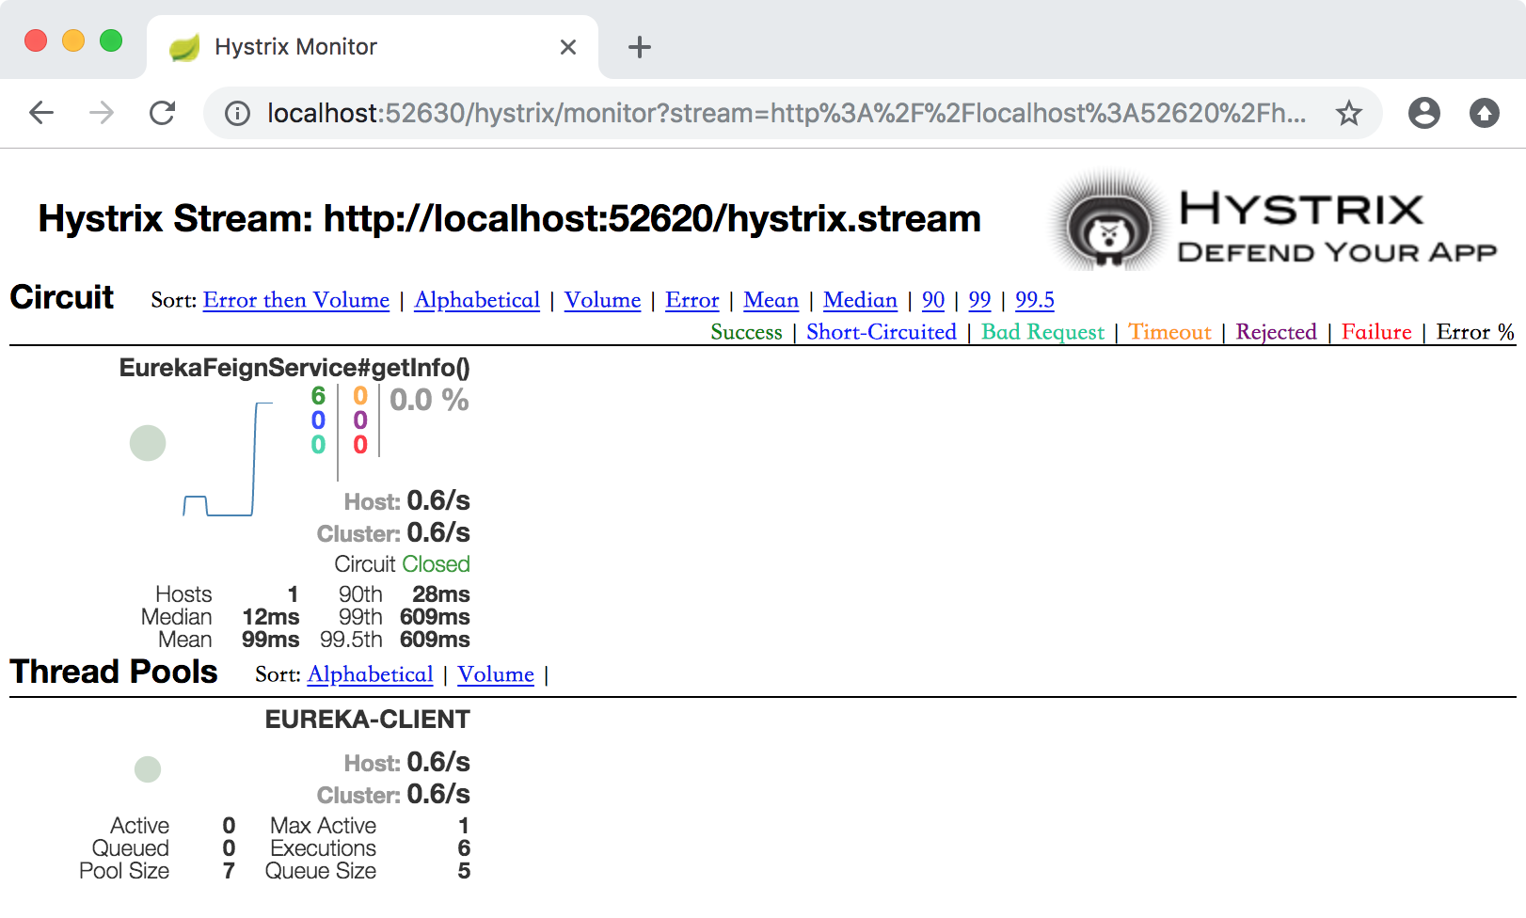1526x918 pixels.
Task: Sort circuits by Mean
Action: (x=771, y=300)
